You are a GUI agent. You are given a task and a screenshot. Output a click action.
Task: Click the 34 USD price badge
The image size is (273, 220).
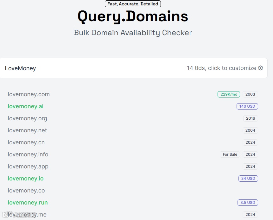pos(248,179)
